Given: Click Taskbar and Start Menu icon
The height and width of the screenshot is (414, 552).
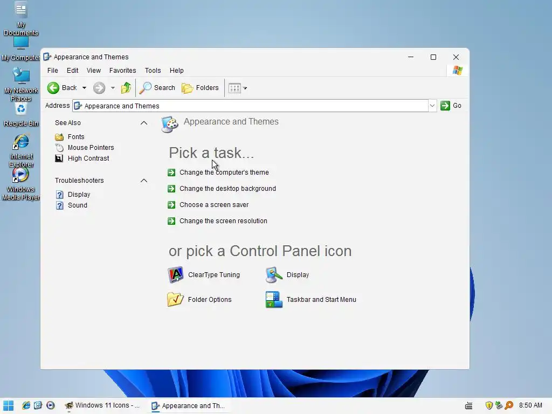Looking at the screenshot, I should [274, 300].
